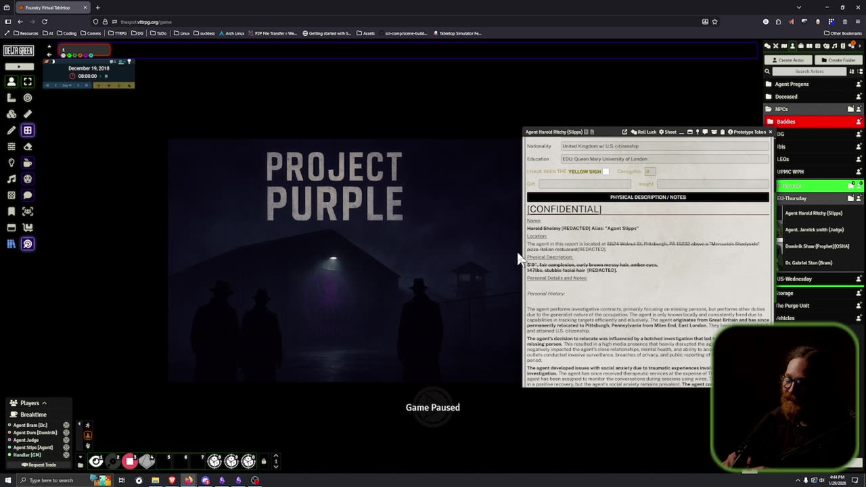Image resolution: width=866 pixels, height=487 pixels.
Task: Click the Create Actor button
Action: click(788, 60)
